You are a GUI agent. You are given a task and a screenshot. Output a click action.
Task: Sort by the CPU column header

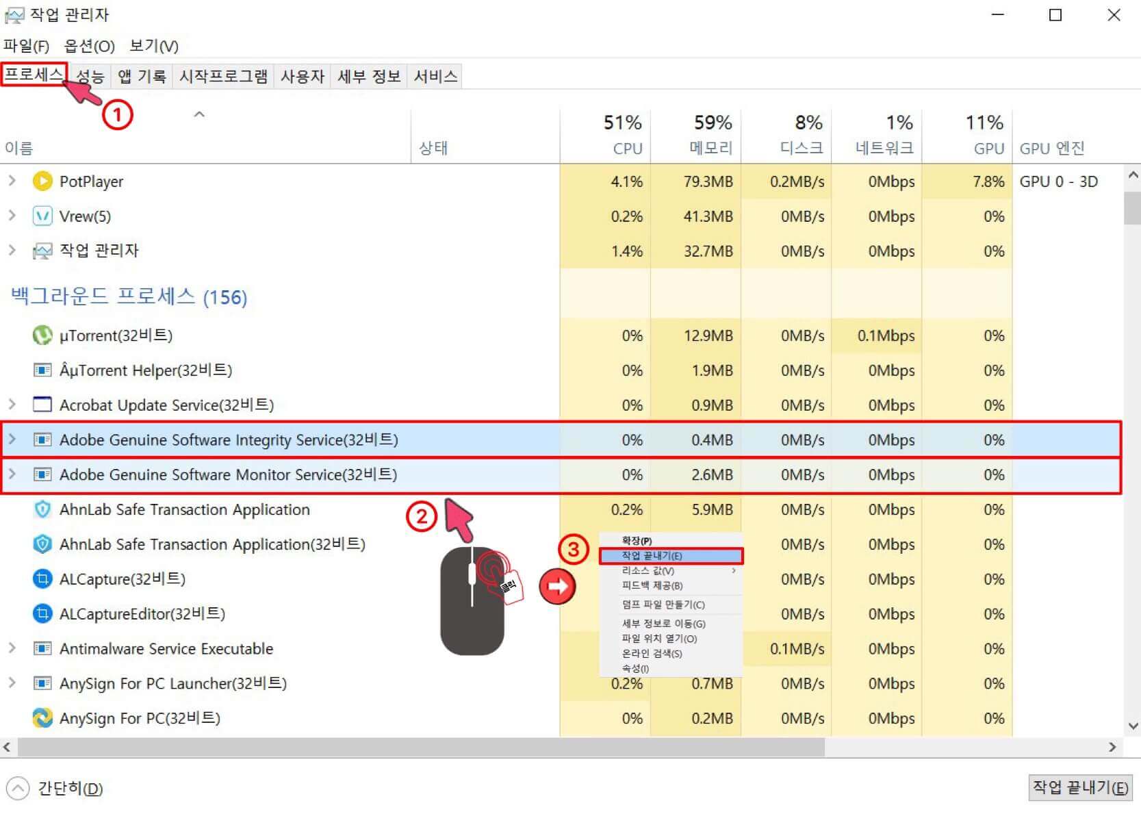[x=605, y=136]
